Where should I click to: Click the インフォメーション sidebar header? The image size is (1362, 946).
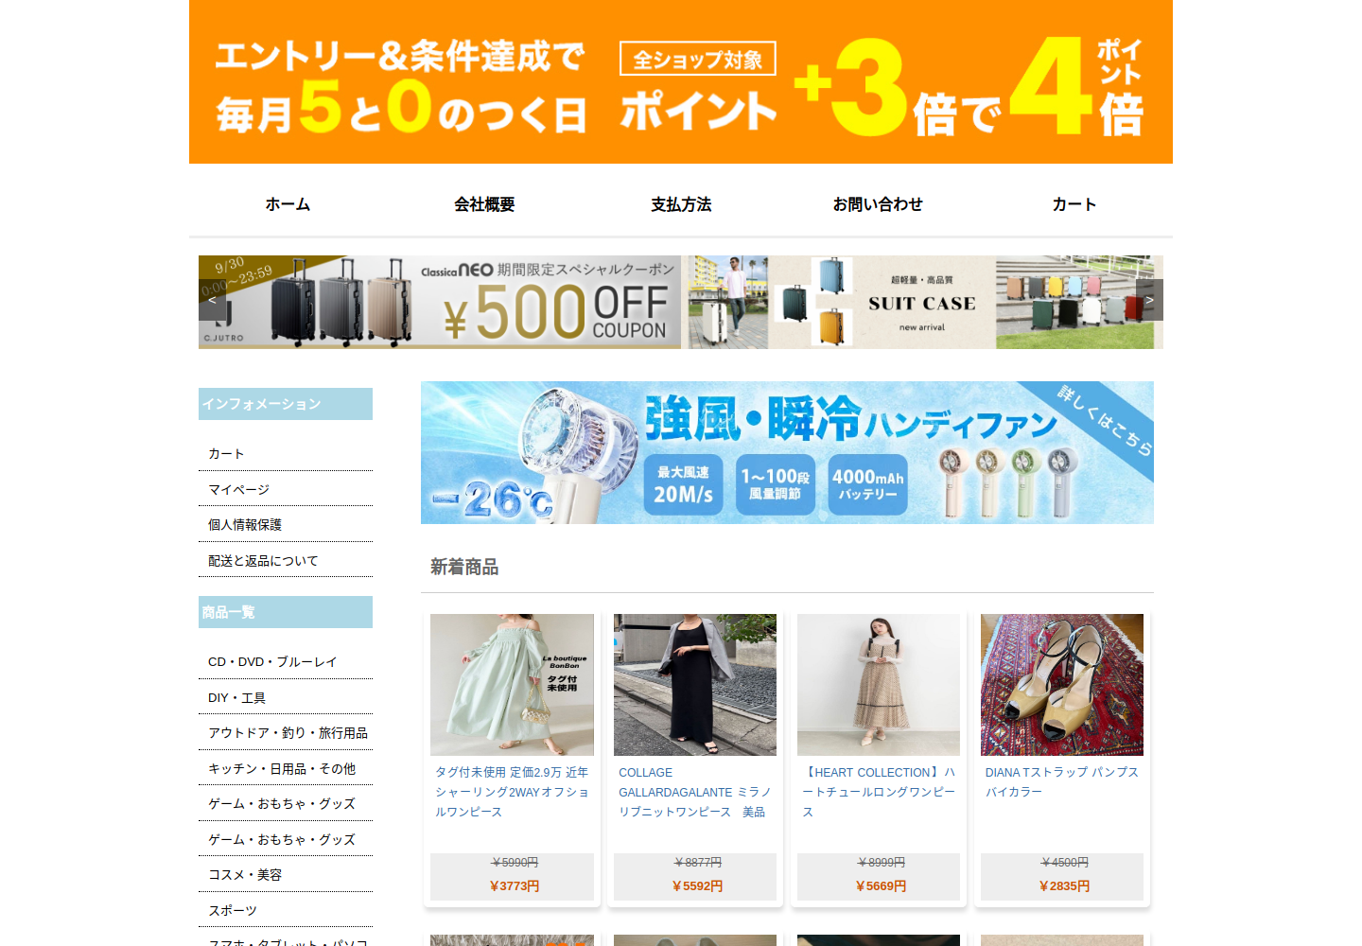[286, 404]
